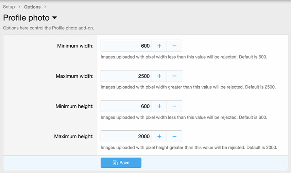Click the Minimum width label
The width and height of the screenshot is (291, 173).
tap(75, 46)
